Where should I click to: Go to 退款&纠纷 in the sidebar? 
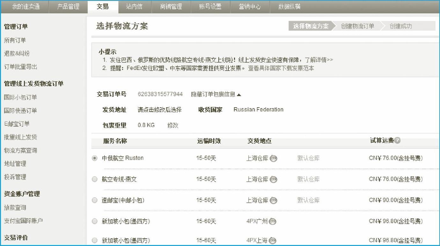(x=17, y=53)
